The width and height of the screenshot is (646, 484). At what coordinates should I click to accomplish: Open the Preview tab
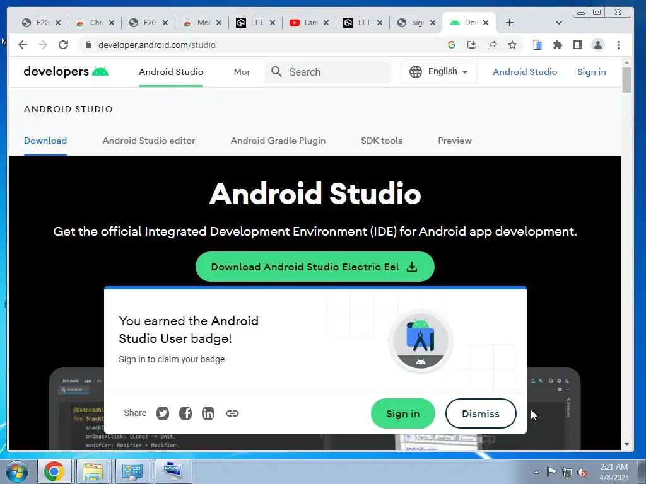(x=455, y=141)
